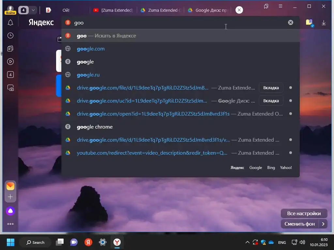
Task: Remove drive.google.com/open suggestion using its dot
Action: pyautogui.click(x=291, y=114)
